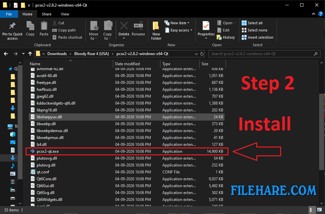Open Quick access star in sidebar
The image size is (325, 214).
pos(10,69)
